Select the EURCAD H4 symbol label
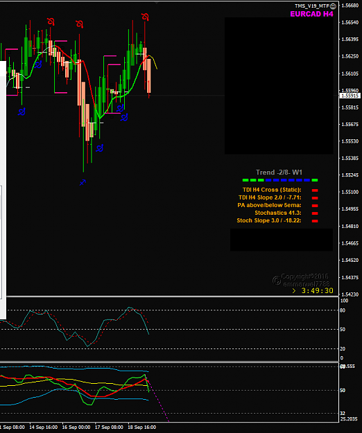Viewport: 362px width, 433px height. pyautogui.click(x=311, y=14)
